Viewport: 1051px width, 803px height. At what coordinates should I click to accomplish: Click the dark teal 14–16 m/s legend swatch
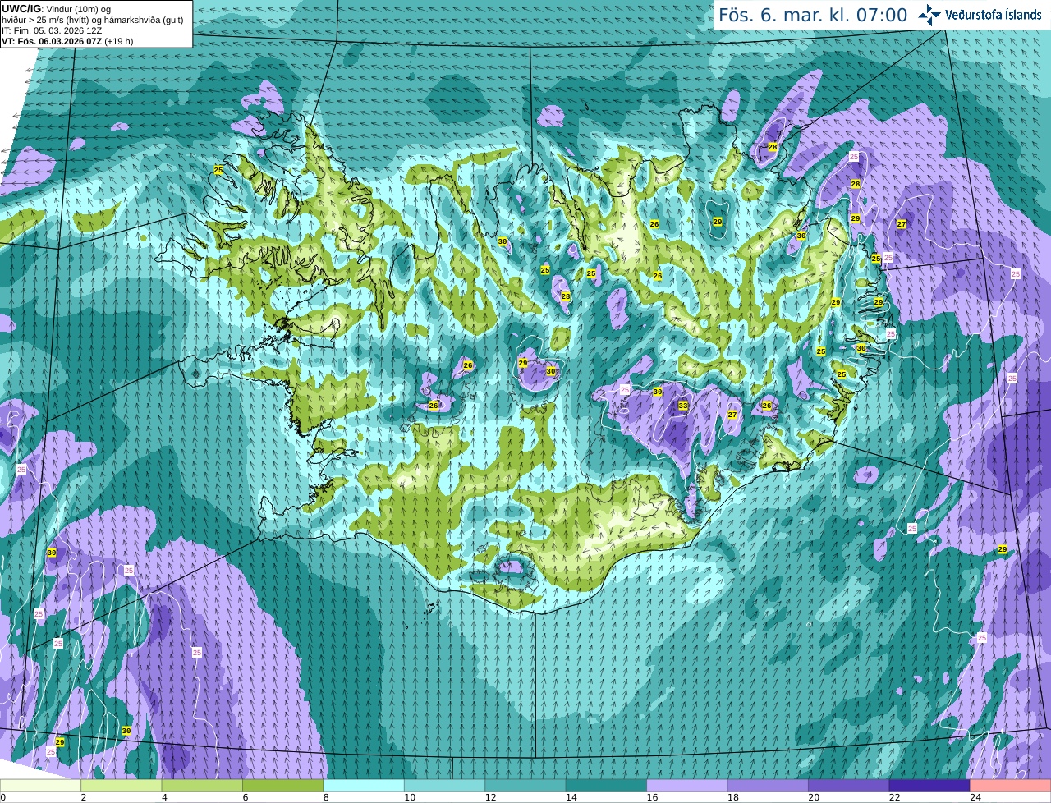coord(607,785)
